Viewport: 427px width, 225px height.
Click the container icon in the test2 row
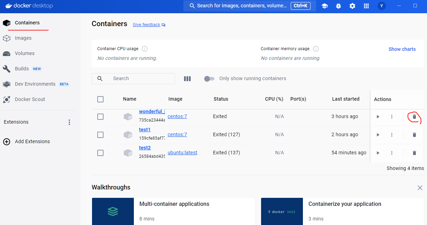pos(128,153)
